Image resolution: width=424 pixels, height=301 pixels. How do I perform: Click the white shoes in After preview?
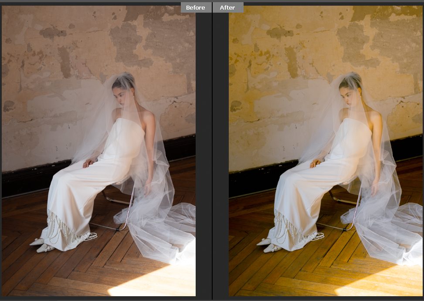click(x=270, y=245)
